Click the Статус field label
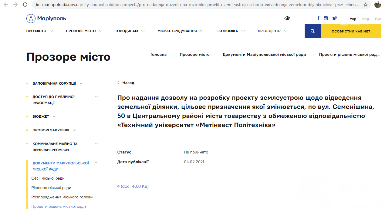The image size is (382, 209). click(x=124, y=152)
